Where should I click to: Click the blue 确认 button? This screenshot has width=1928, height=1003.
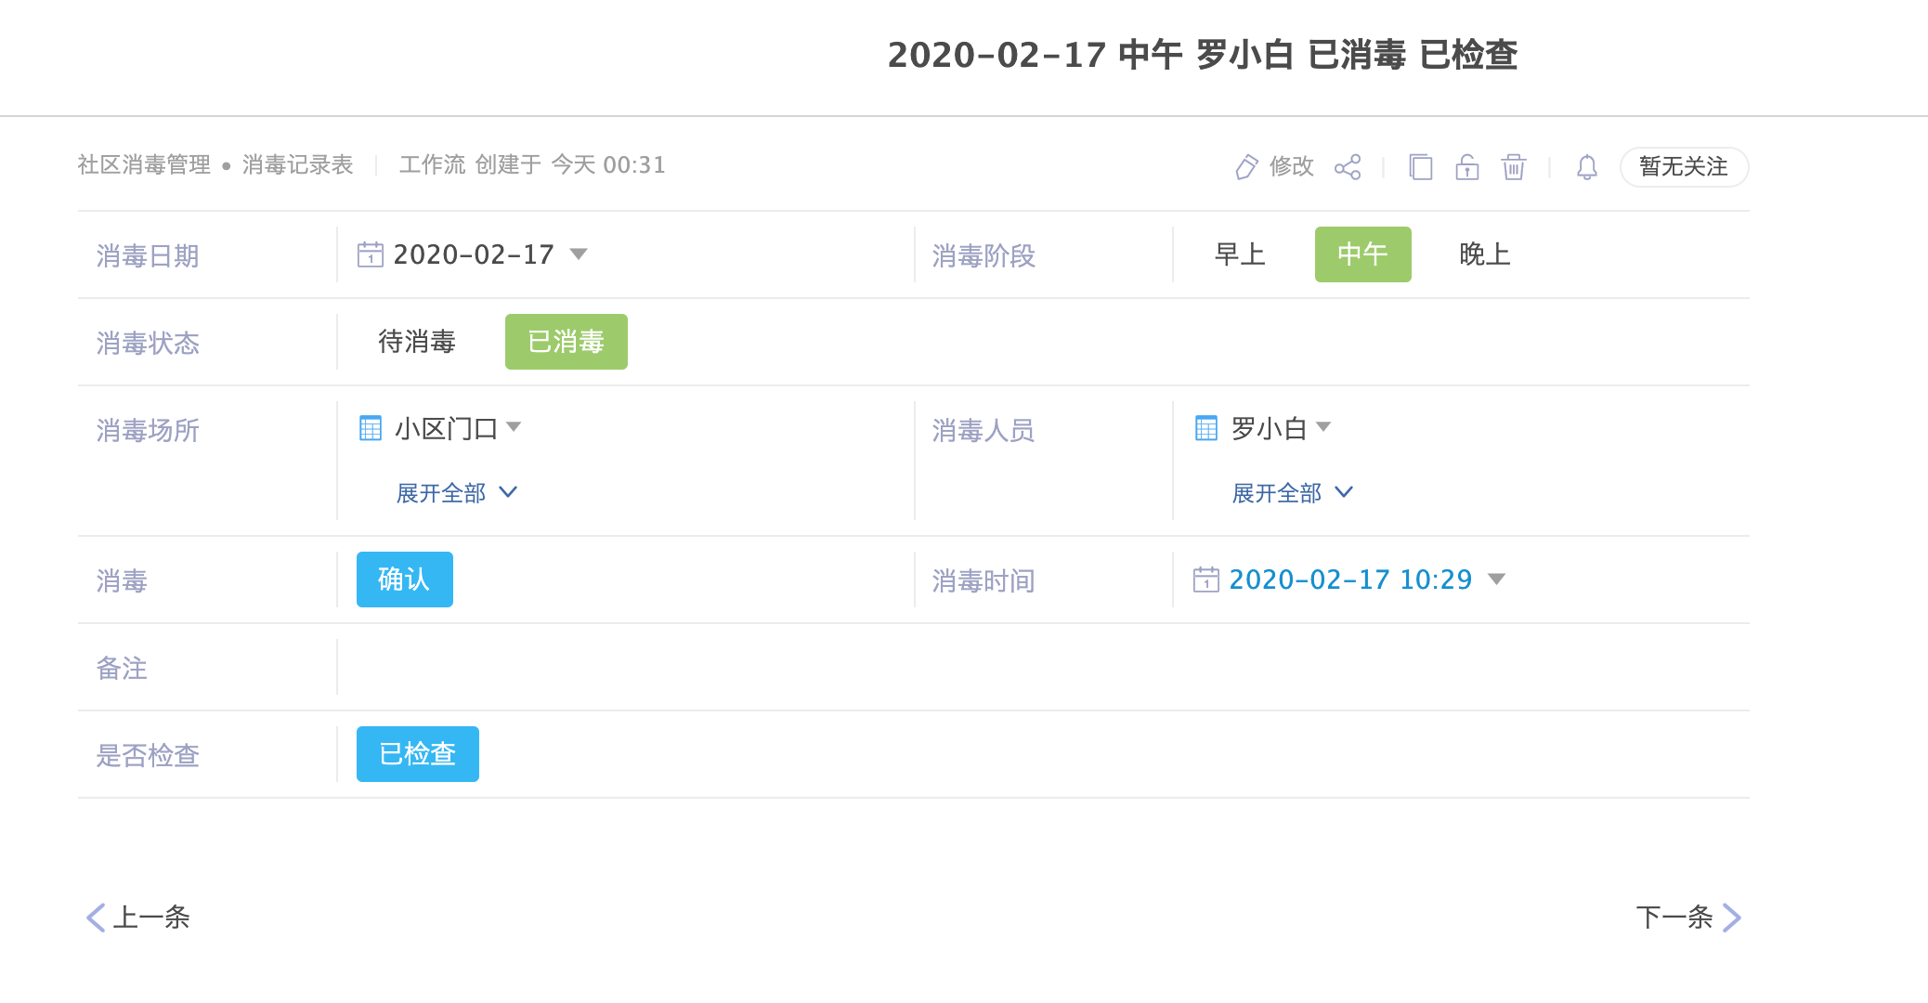point(405,580)
